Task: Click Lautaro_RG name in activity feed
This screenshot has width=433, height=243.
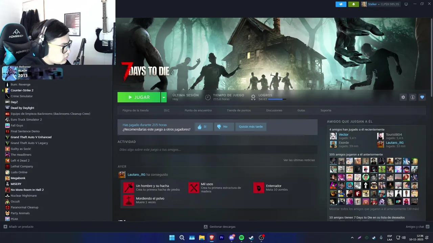Action: (x=136, y=174)
